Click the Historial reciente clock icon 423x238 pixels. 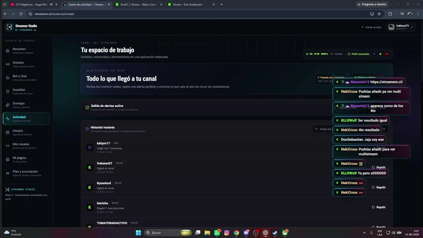click(x=87, y=129)
